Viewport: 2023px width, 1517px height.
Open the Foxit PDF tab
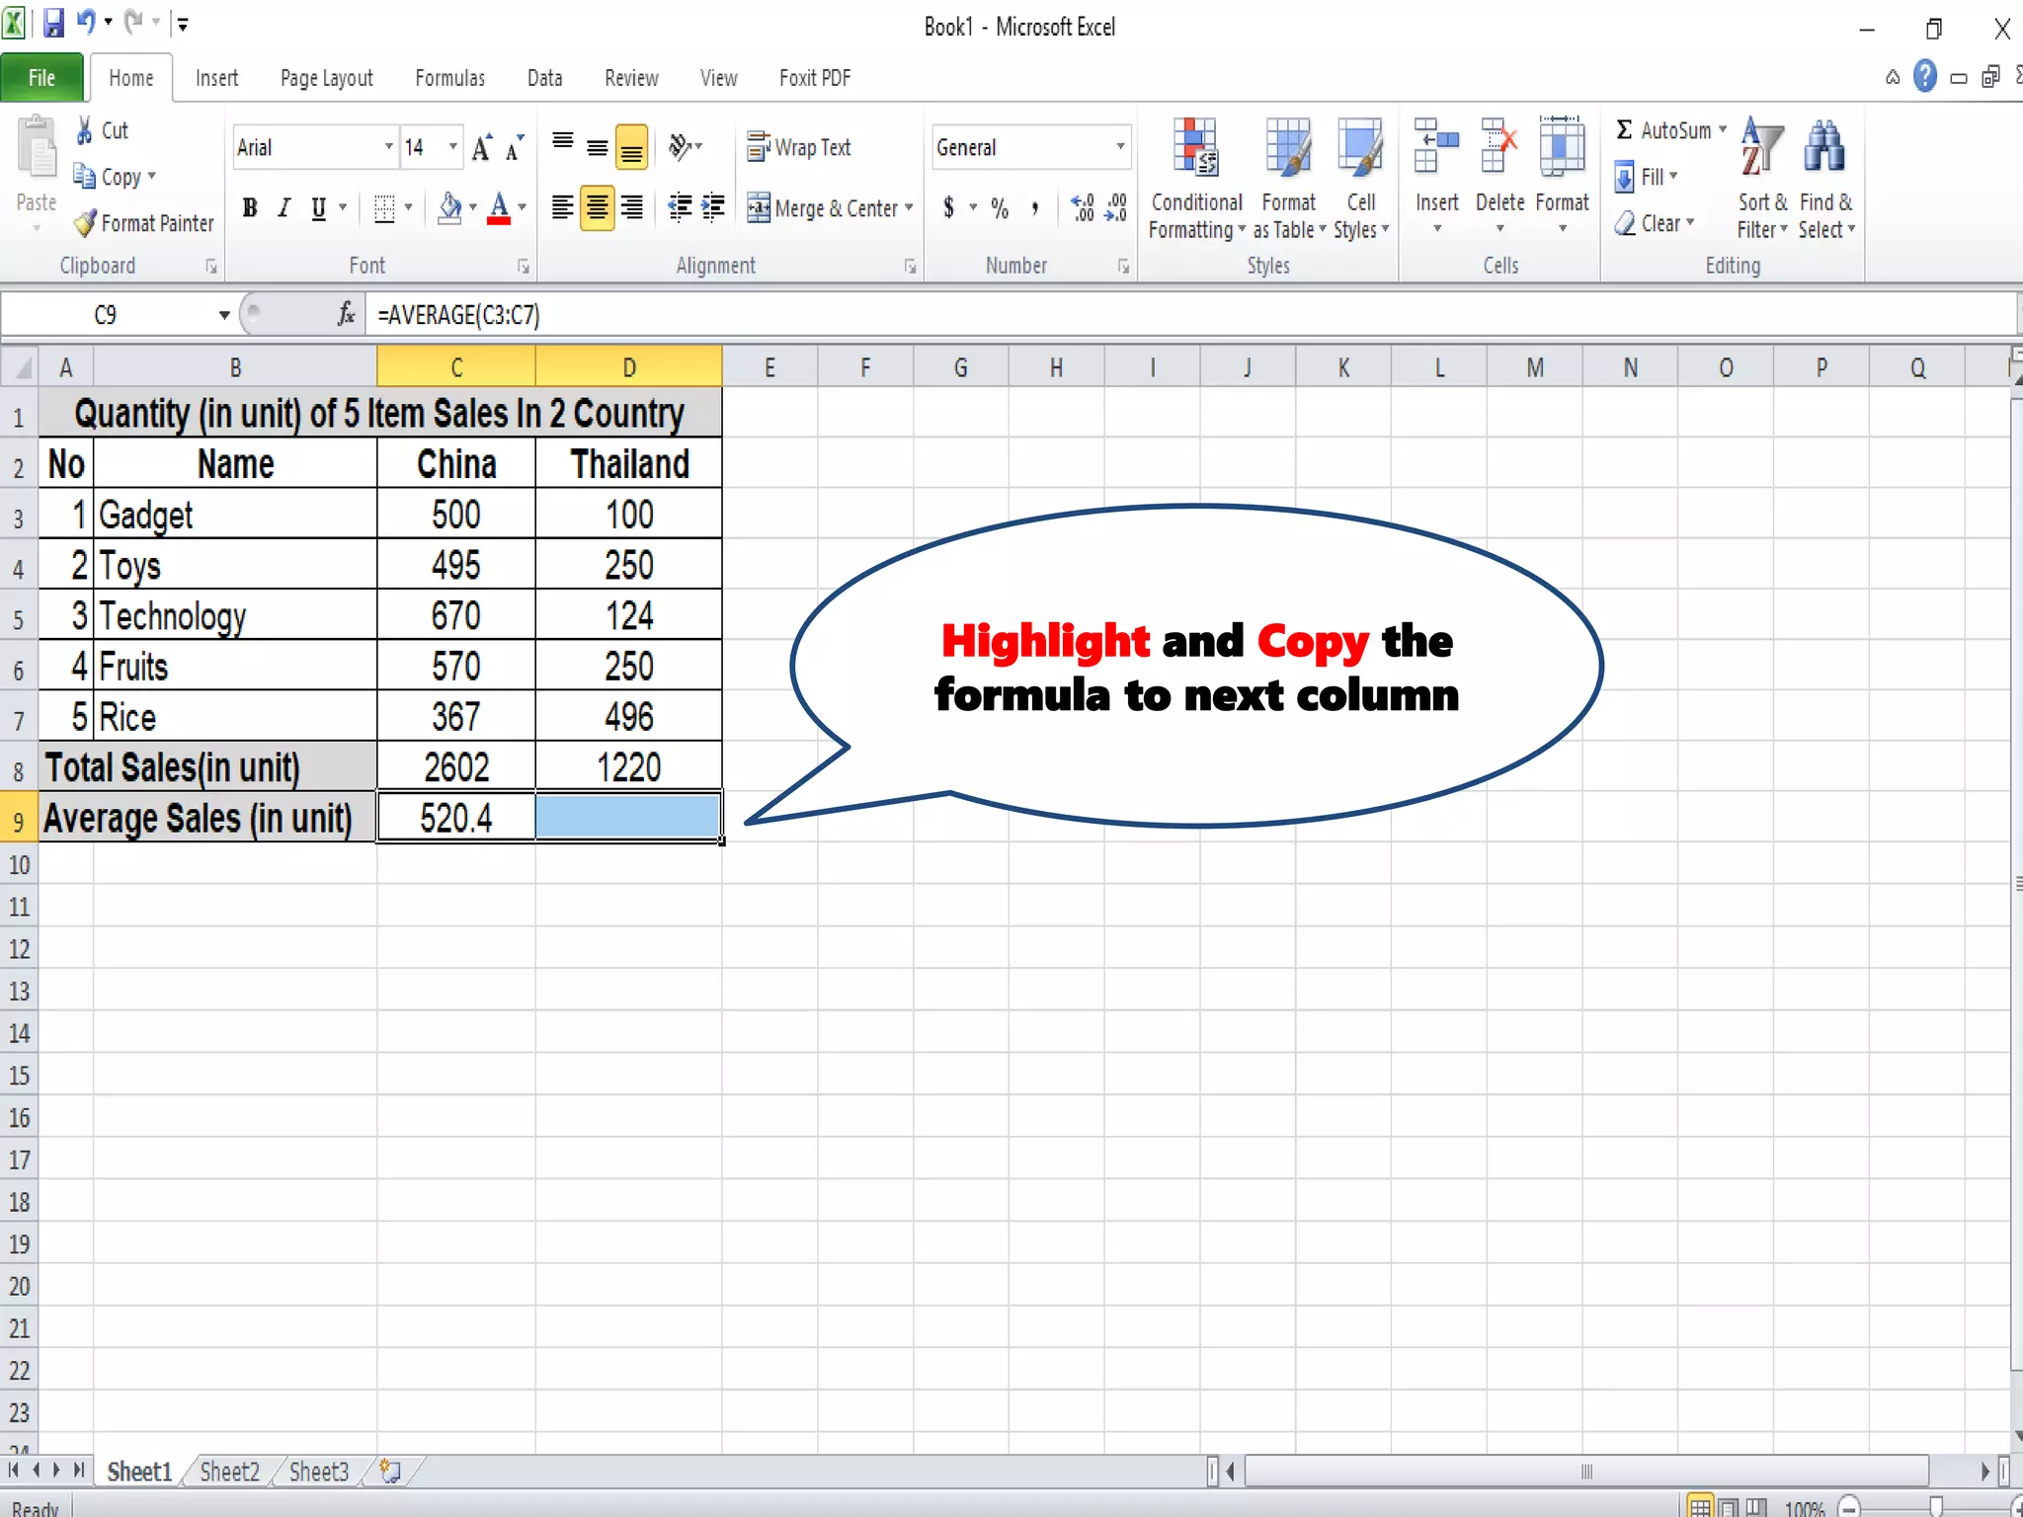click(815, 78)
